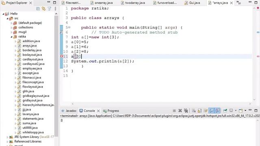Open the Progress view tab
260x146 pixels.
111,111
